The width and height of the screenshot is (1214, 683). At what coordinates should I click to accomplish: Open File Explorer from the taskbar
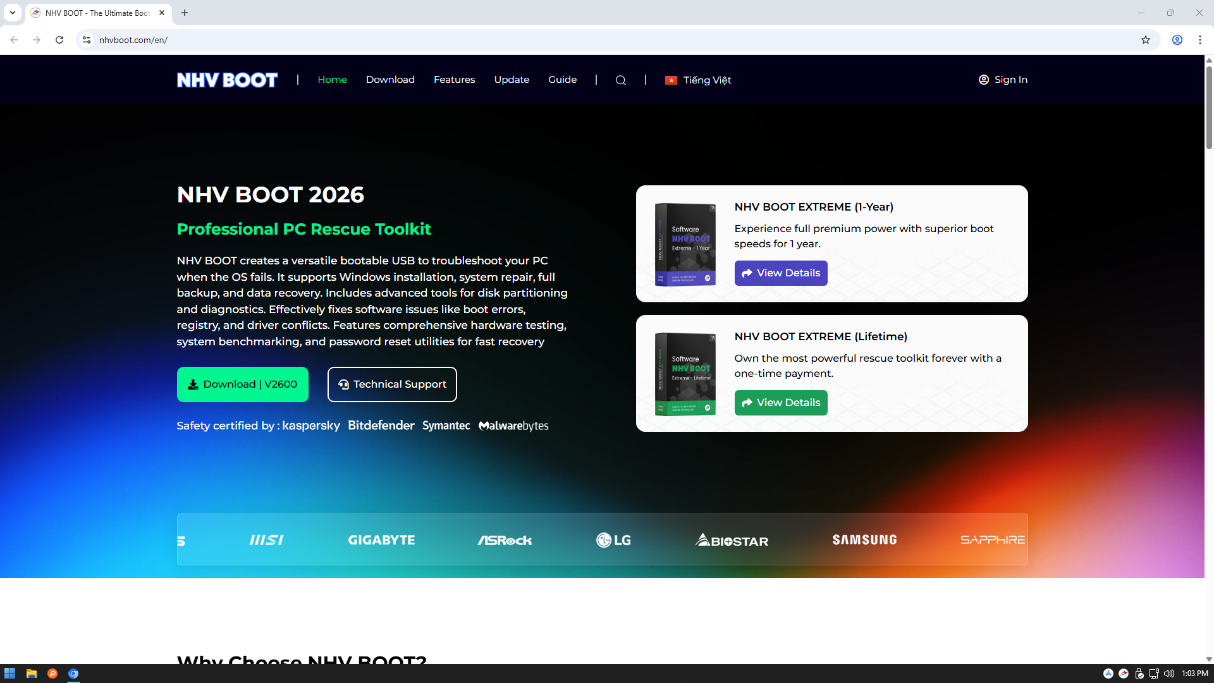coord(31,674)
